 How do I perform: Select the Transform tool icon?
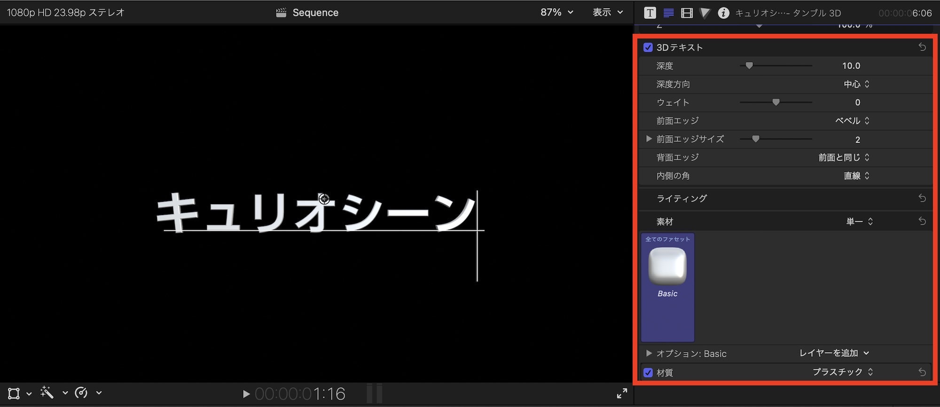(x=14, y=393)
